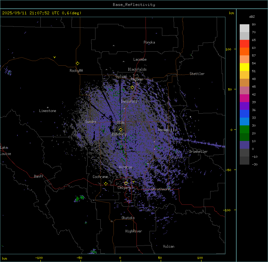
Task: Pick the dark gray -30 to -10 swatch
Action: (244, 161)
